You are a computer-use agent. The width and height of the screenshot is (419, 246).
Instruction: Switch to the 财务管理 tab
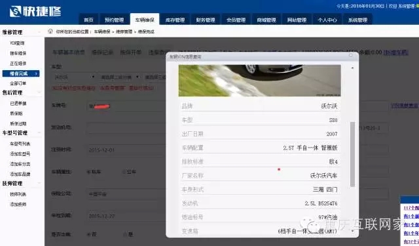206,20
